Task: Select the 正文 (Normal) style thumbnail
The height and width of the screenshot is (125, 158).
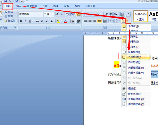Action: (140, 16)
